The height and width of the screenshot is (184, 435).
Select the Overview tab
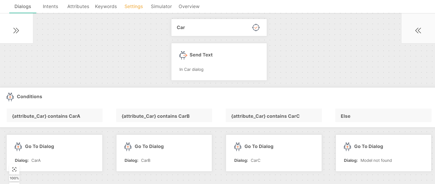[189, 6]
